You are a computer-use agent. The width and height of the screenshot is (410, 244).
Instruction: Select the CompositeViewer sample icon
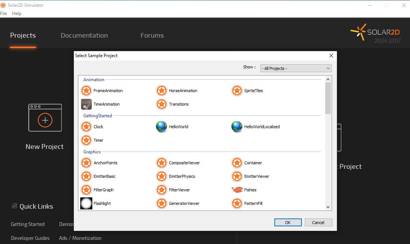point(162,163)
